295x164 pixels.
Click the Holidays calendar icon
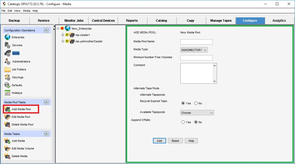tap(7, 93)
